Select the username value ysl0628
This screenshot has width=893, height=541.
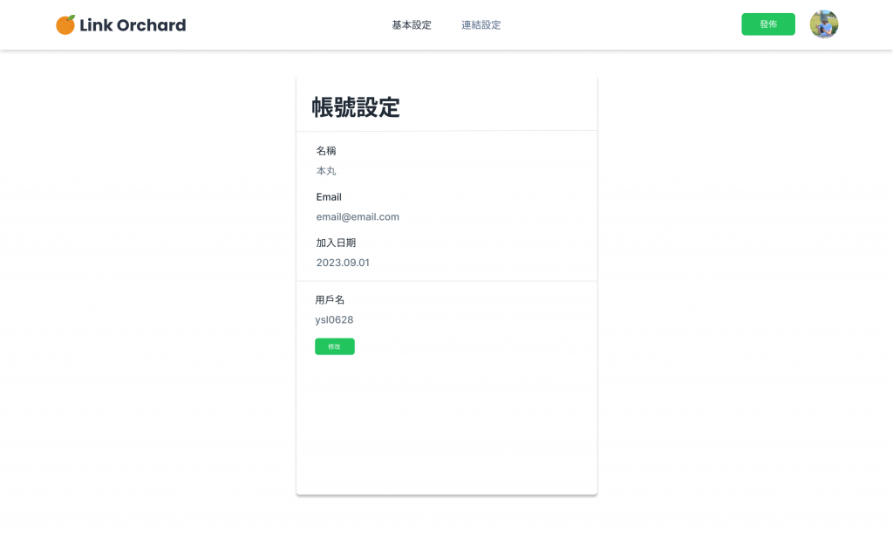point(334,320)
